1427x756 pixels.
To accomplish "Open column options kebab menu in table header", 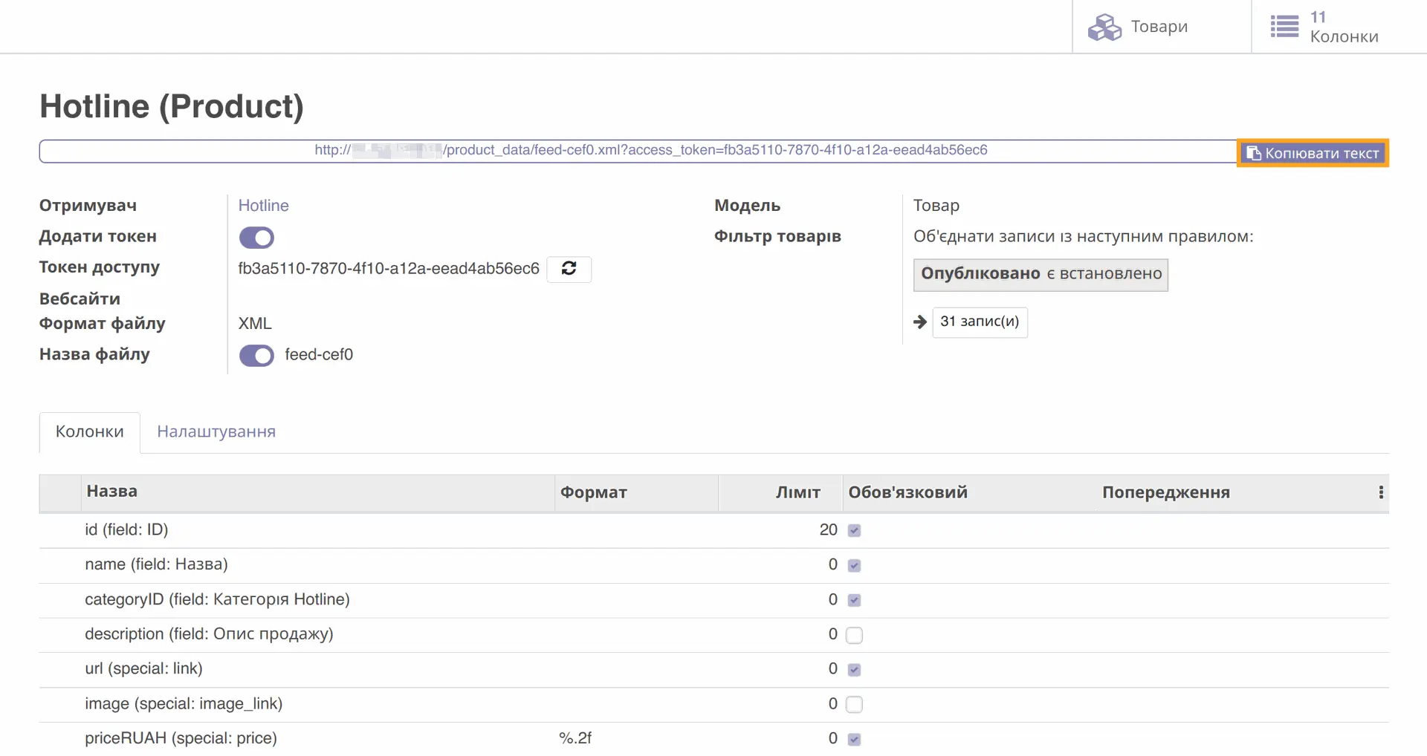I will click(1381, 492).
